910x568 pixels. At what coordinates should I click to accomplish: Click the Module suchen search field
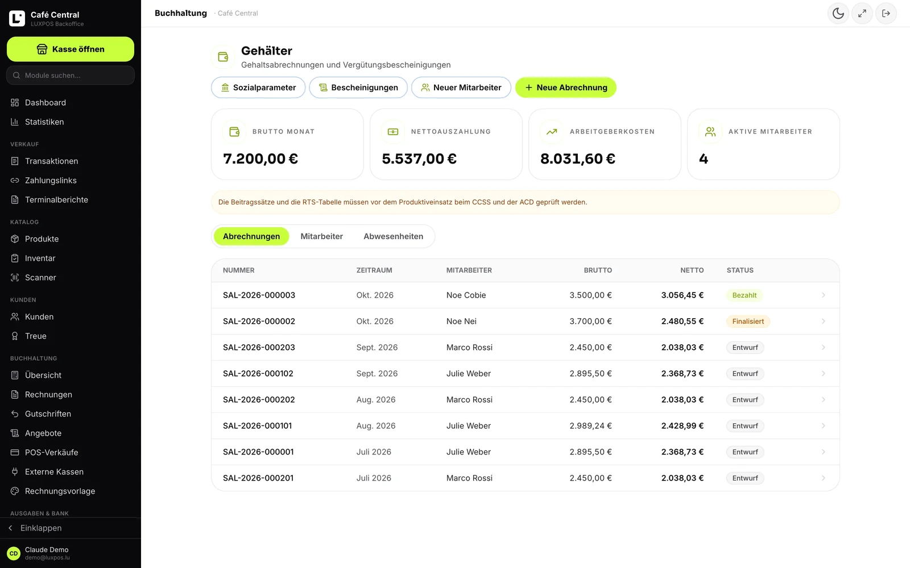tap(71, 75)
